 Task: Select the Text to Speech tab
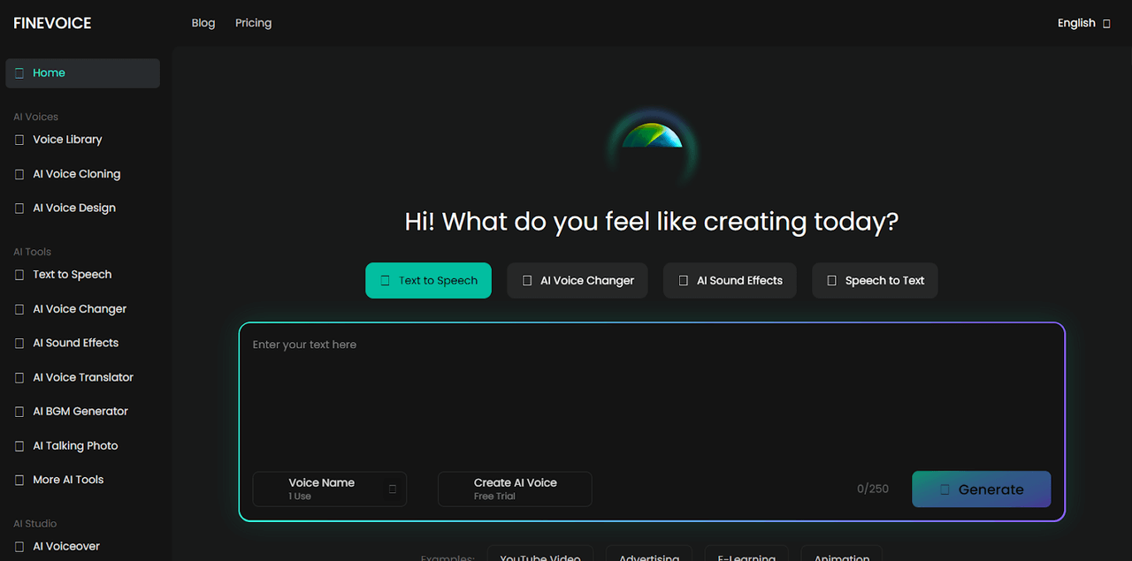tap(428, 280)
